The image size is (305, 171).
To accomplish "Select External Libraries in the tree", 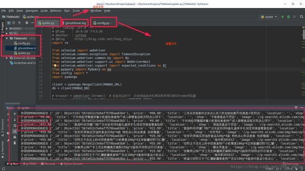I will pyautogui.click(x=23, y=58).
